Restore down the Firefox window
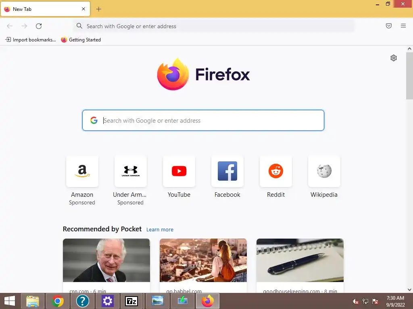This screenshot has height=309, width=413. (388, 4)
